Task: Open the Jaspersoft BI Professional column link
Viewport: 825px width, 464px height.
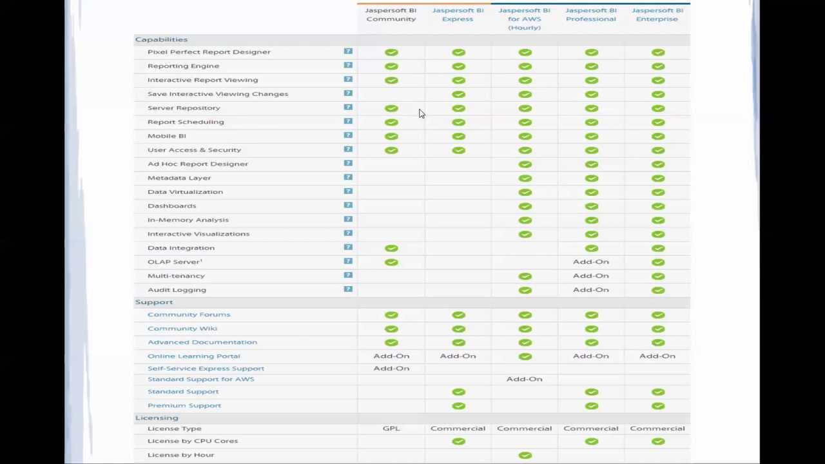Action: (591, 15)
